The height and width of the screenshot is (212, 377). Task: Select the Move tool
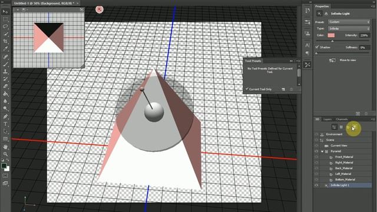pyautogui.click(x=5, y=12)
